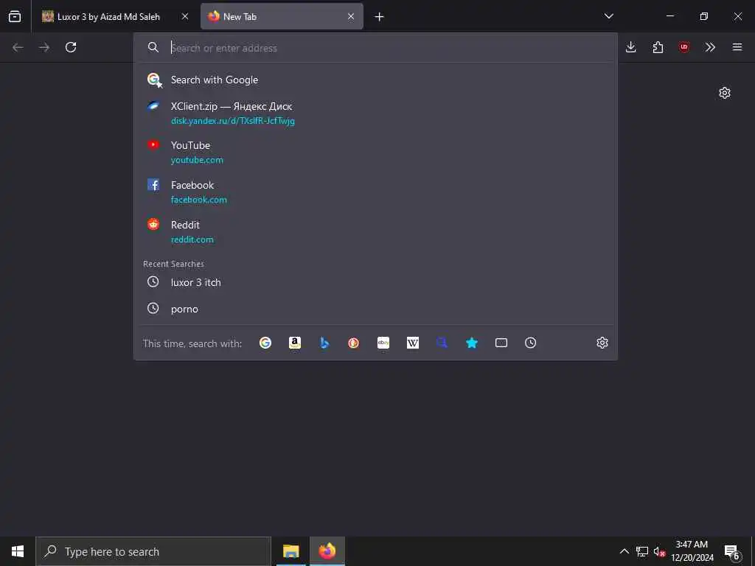Open the Downloads panel
The height and width of the screenshot is (566, 755).
631,47
